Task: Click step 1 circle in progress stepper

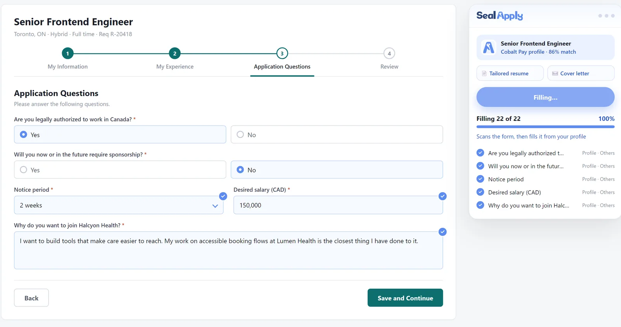Action: point(68,53)
